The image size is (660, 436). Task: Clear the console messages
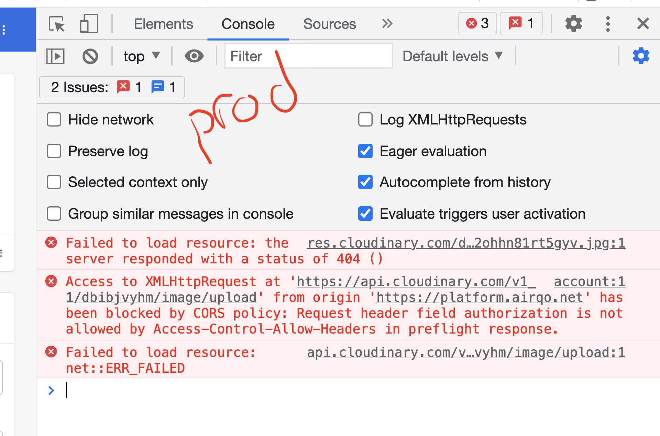pos(90,56)
